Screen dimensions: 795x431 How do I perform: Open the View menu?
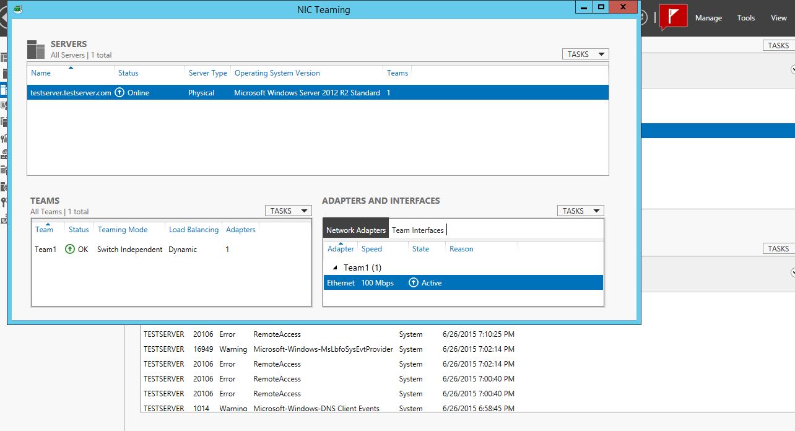pos(778,18)
